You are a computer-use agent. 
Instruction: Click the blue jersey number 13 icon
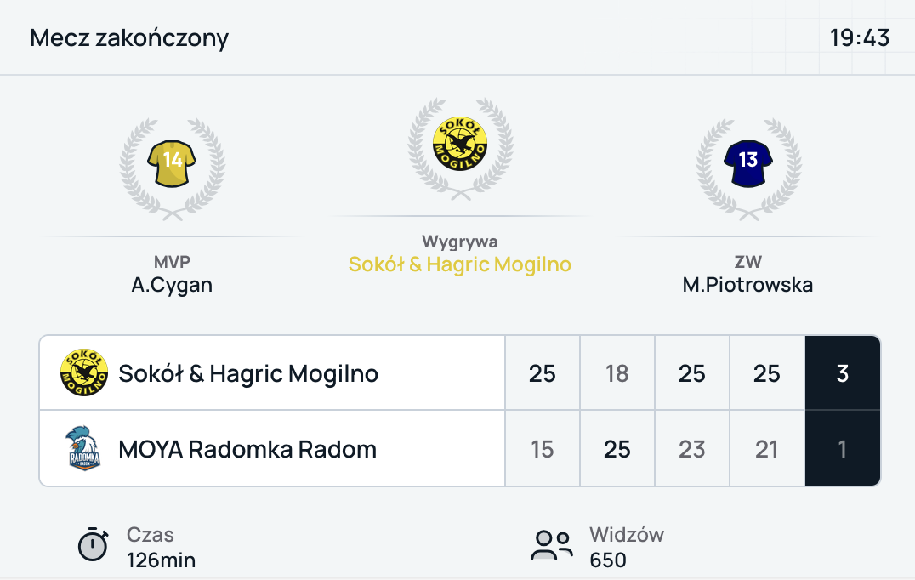(x=747, y=160)
